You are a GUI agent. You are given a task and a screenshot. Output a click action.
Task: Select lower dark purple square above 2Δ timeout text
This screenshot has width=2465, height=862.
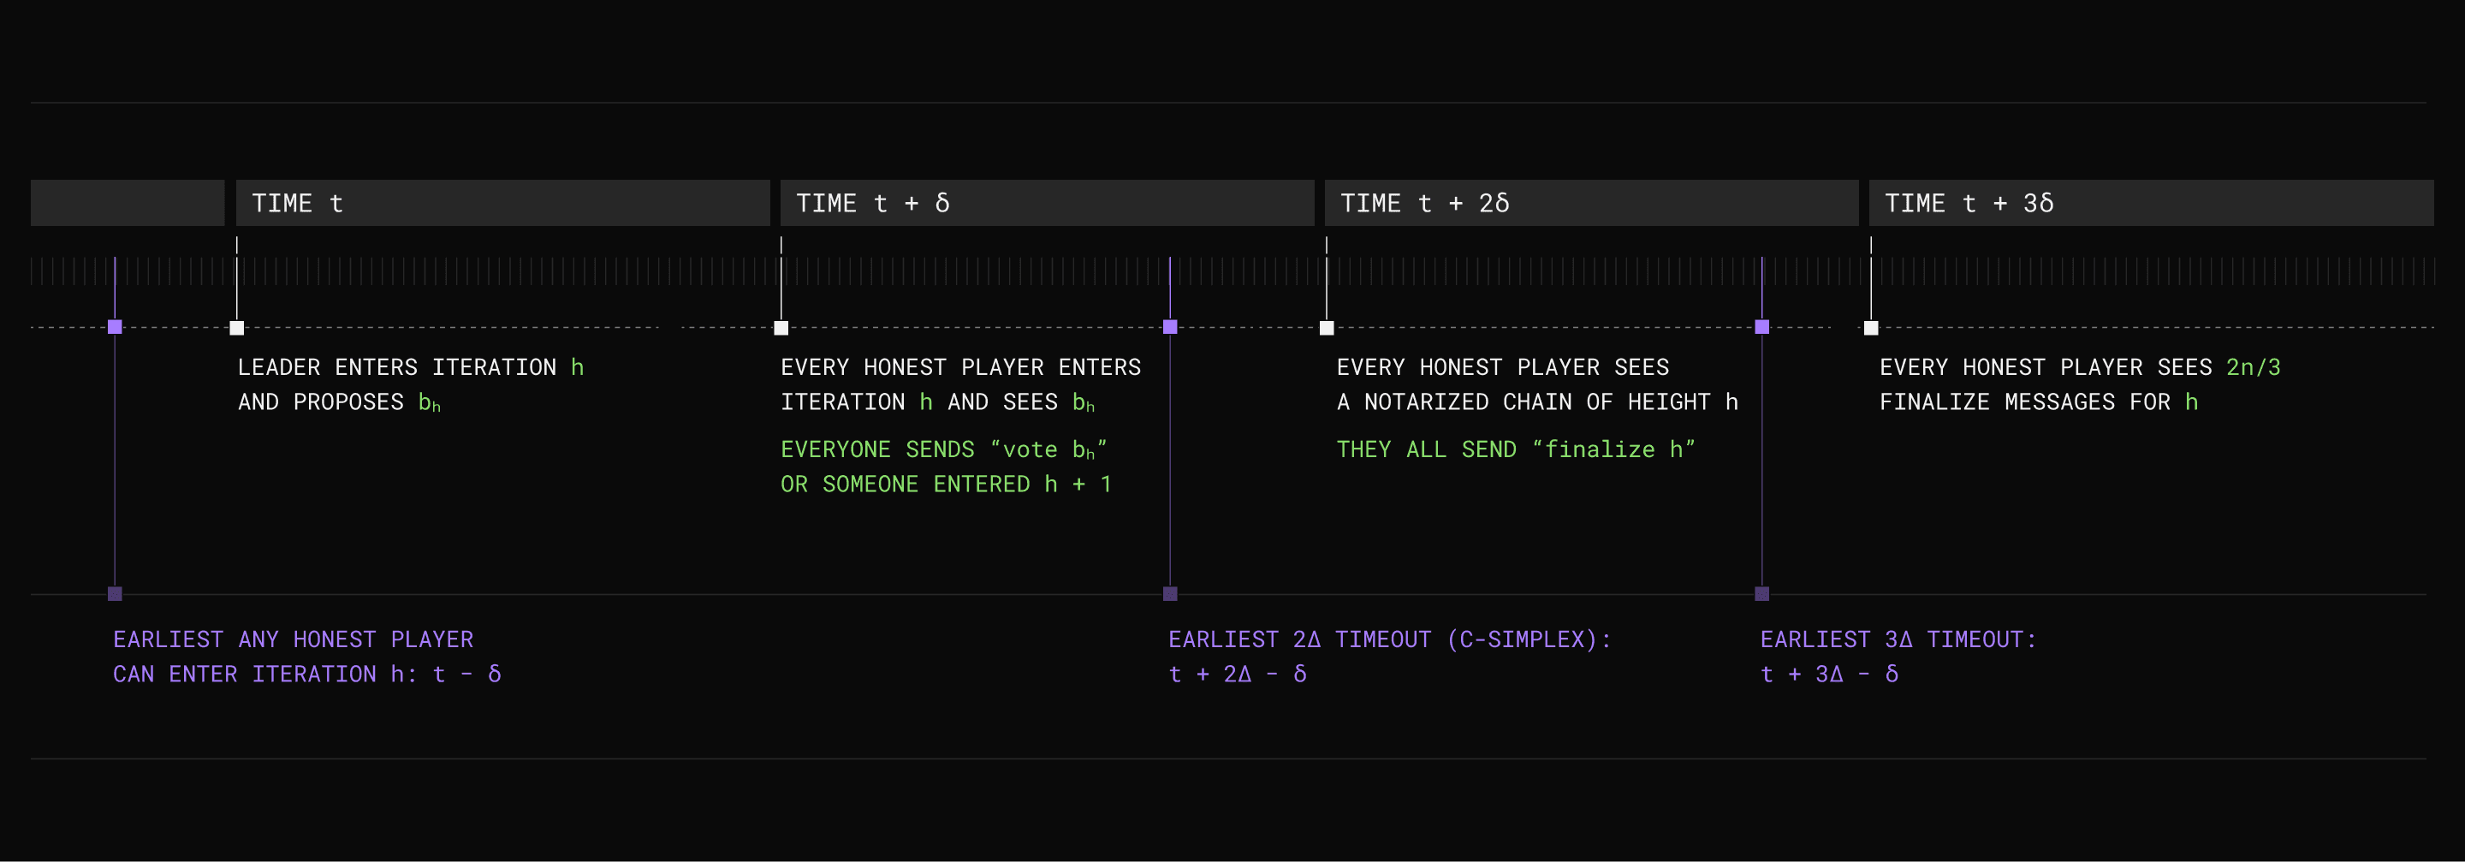pos(1169,593)
